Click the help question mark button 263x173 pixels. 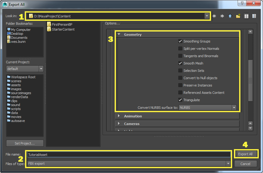click(242, 3)
